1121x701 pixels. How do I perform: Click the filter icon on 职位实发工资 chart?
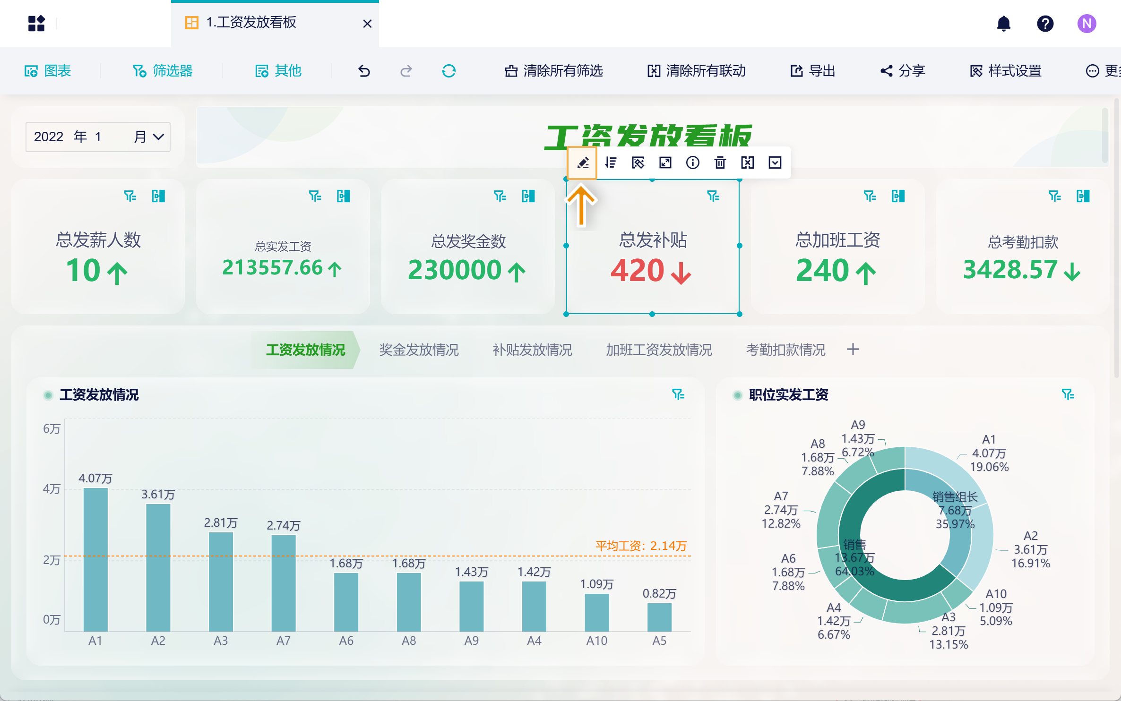pyautogui.click(x=1068, y=394)
